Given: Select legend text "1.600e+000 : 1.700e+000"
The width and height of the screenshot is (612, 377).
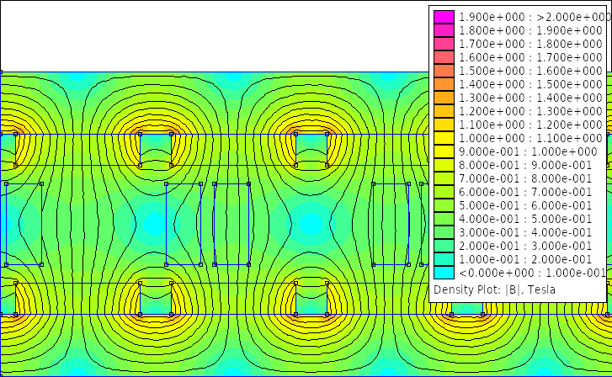Looking at the screenshot, I should (530, 57).
